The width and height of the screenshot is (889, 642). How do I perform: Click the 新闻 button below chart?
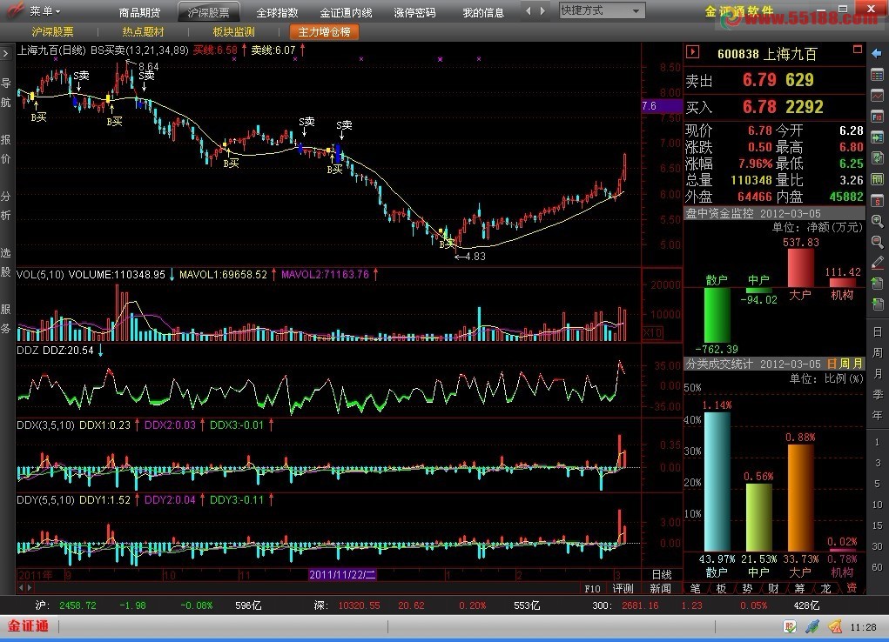click(660, 588)
